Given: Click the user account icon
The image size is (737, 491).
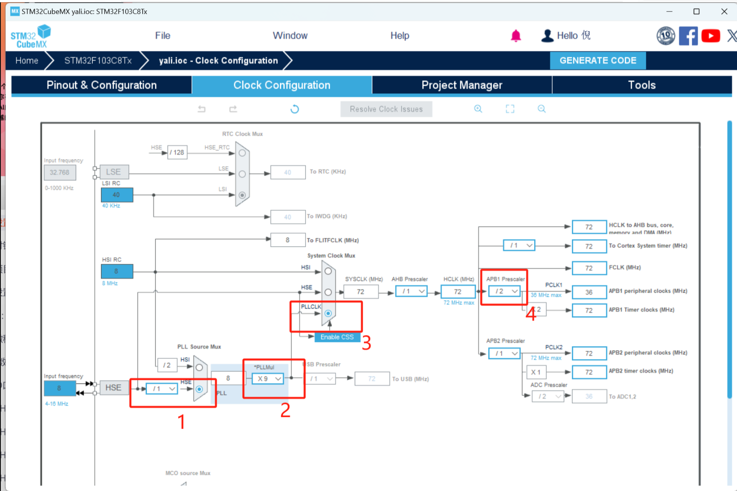Looking at the screenshot, I should click(x=547, y=35).
